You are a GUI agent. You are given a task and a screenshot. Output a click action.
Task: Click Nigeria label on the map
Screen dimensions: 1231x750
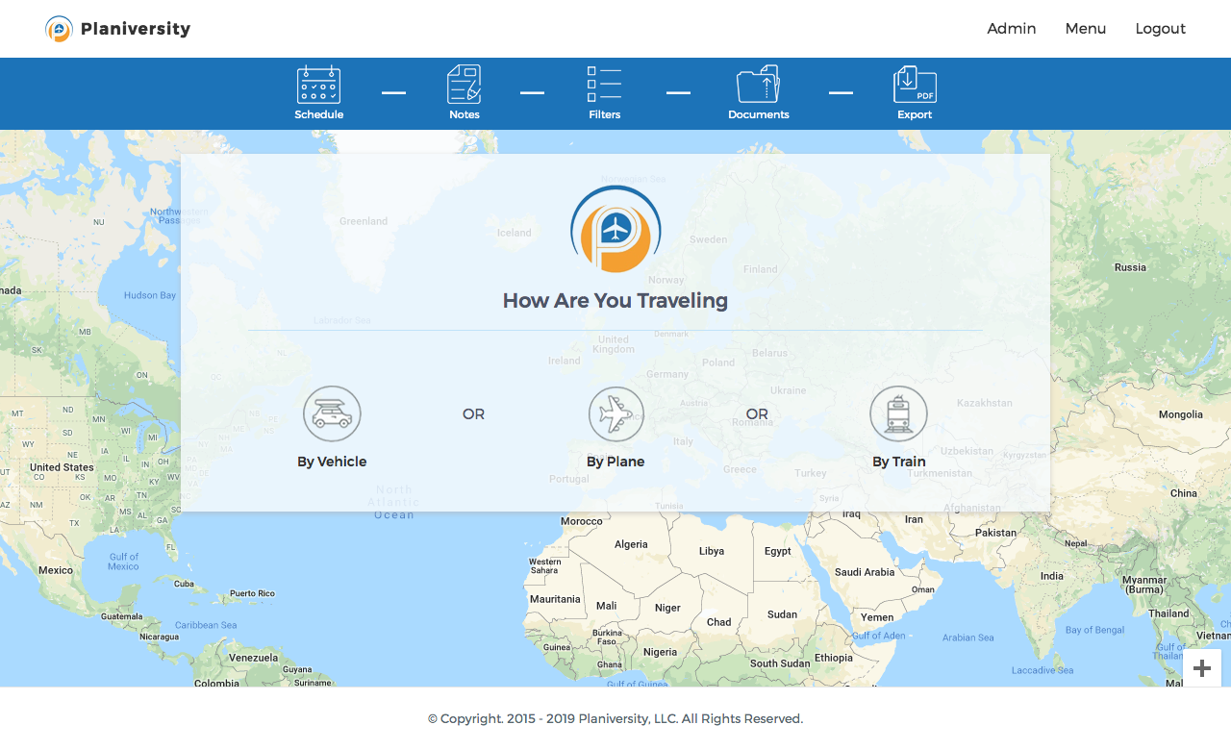pyautogui.click(x=661, y=652)
